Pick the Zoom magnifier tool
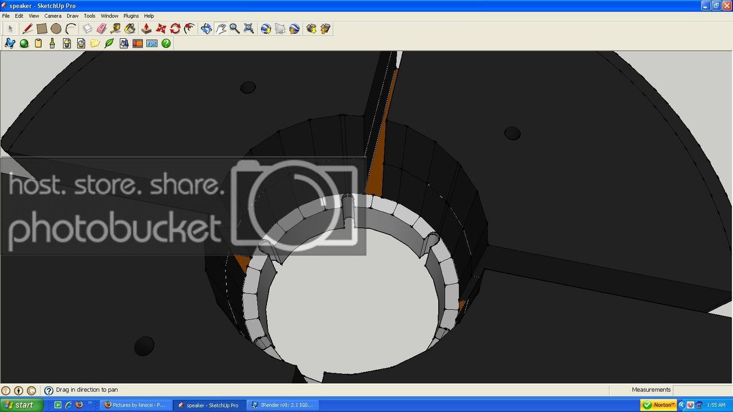Image resolution: width=733 pixels, height=412 pixels. click(235, 29)
